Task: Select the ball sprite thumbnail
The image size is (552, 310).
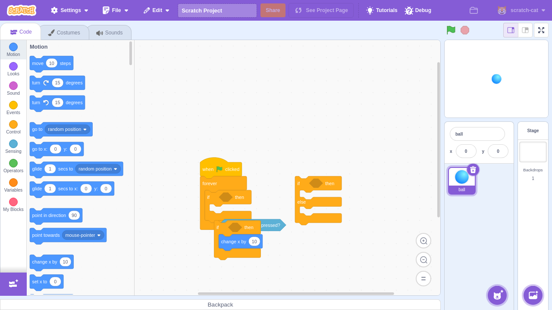Action: tap(462, 181)
